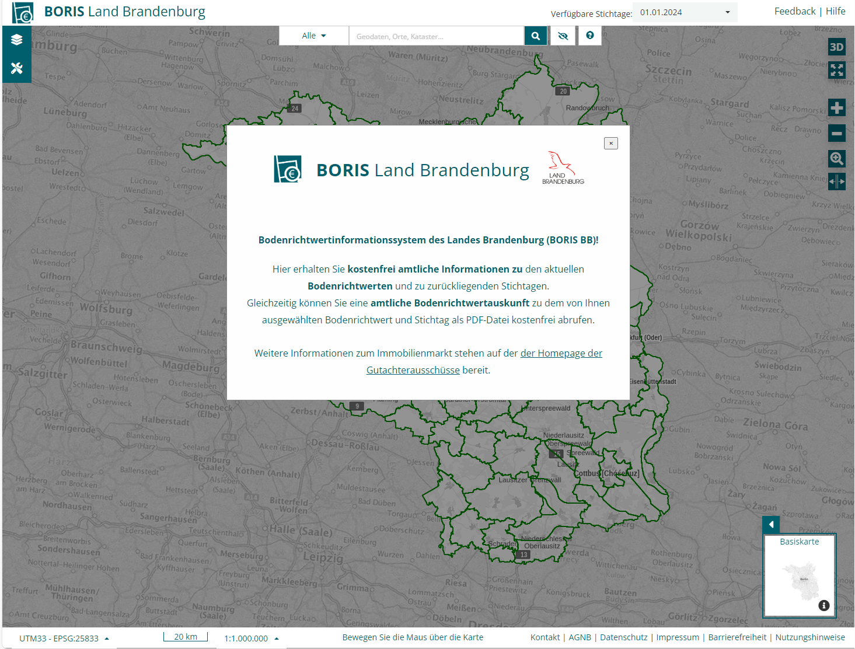
Task: Zoom in with plus button
Action: pos(837,107)
